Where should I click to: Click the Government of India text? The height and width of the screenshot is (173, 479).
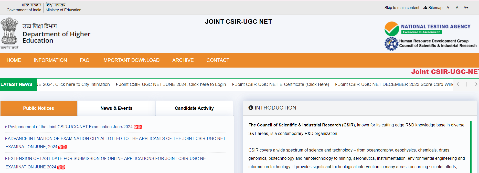click(24, 10)
